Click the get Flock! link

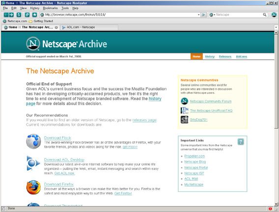130,147
